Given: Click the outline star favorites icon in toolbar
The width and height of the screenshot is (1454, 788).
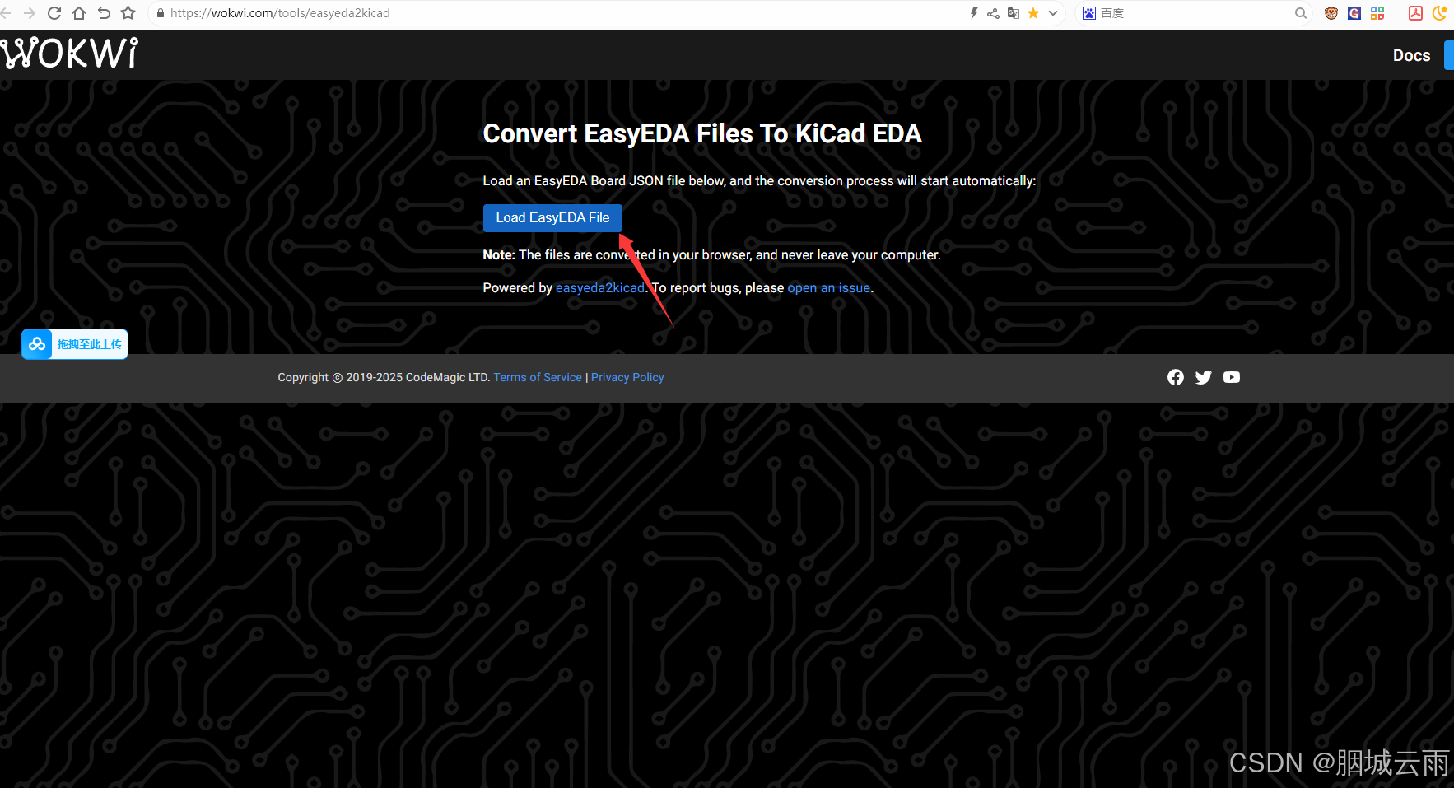Looking at the screenshot, I should [128, 13].
